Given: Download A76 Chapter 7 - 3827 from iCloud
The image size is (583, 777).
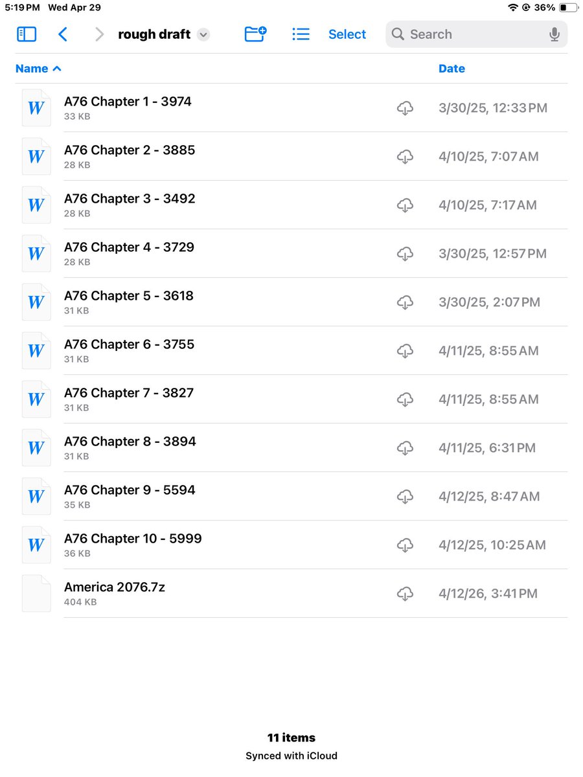Looking at the screenshot, I should (x=405, y=400).
